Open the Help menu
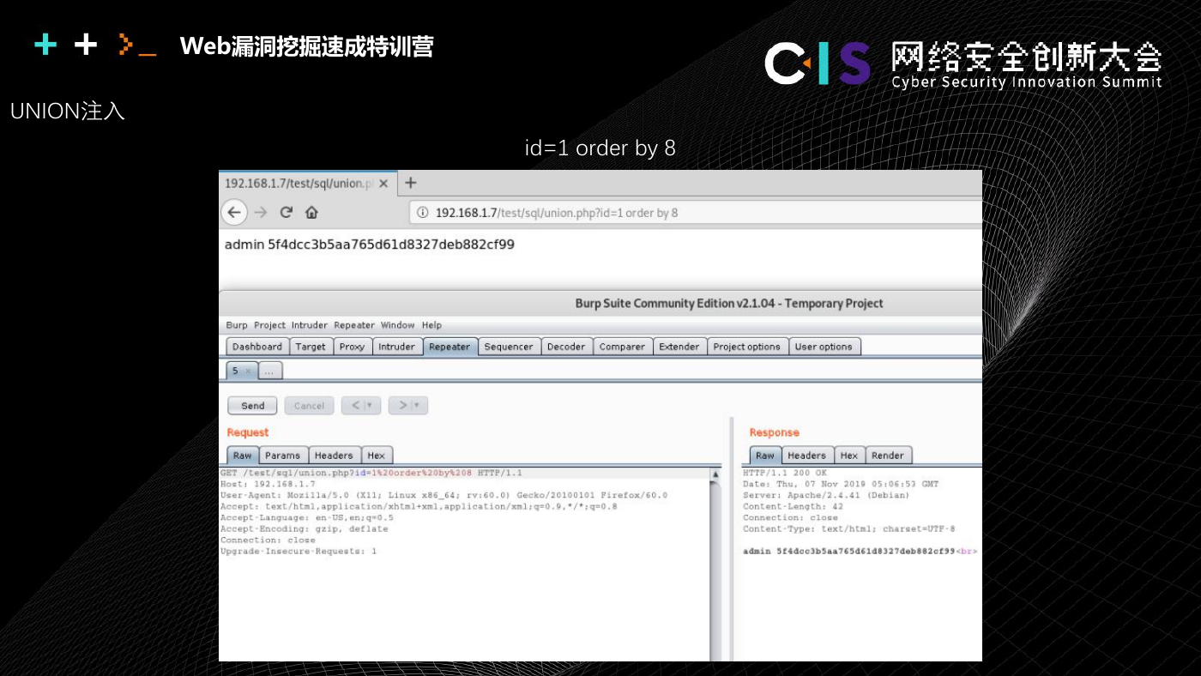 click(x=432, y=325)
